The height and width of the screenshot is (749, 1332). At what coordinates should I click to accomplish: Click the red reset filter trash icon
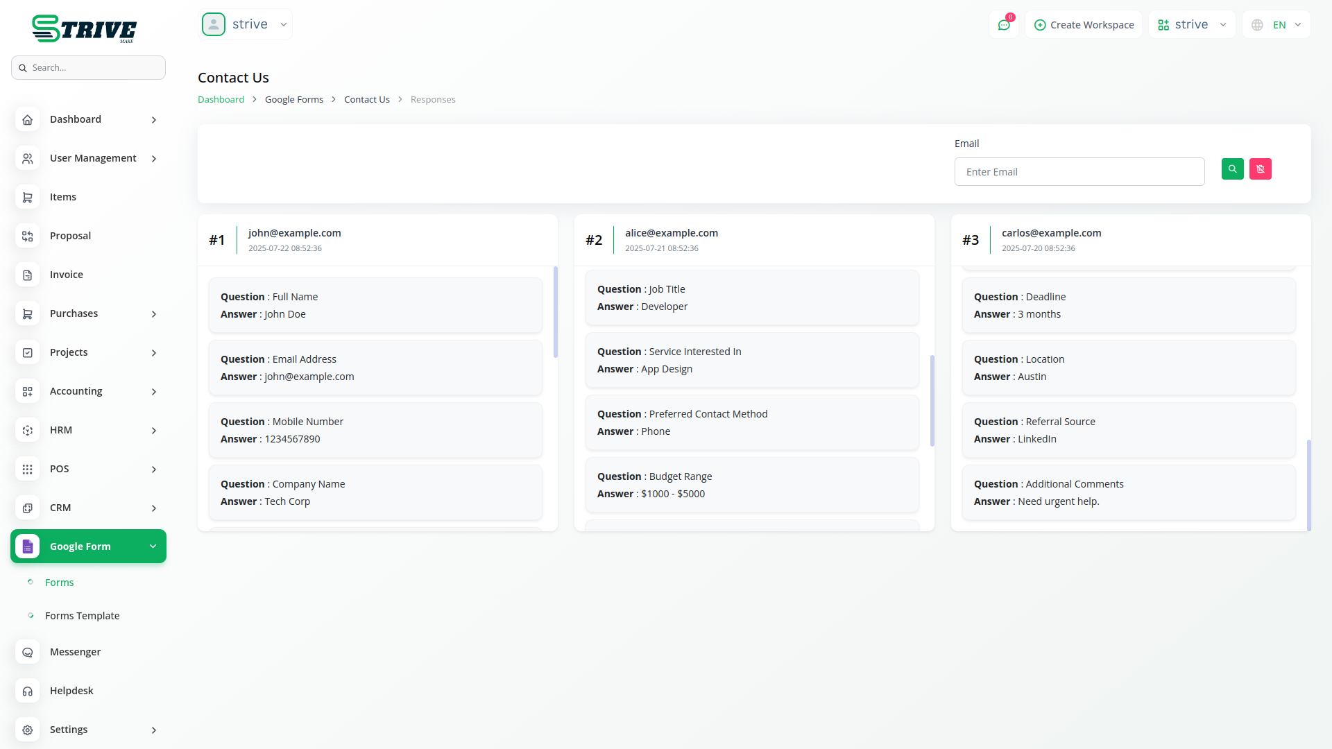(x=1260, y=169)
